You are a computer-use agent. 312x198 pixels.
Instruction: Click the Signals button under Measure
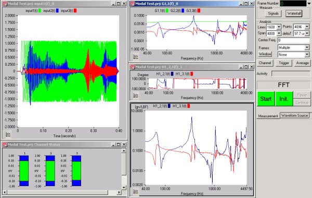pos(273,14)
